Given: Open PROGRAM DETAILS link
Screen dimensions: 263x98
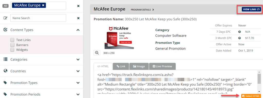Looking at the screenshot, I should pyautogui.click(x=142, y=10).
